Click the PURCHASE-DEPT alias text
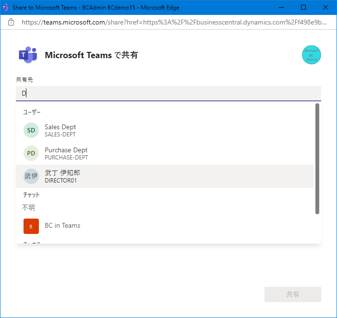 (x=66, y=158)
